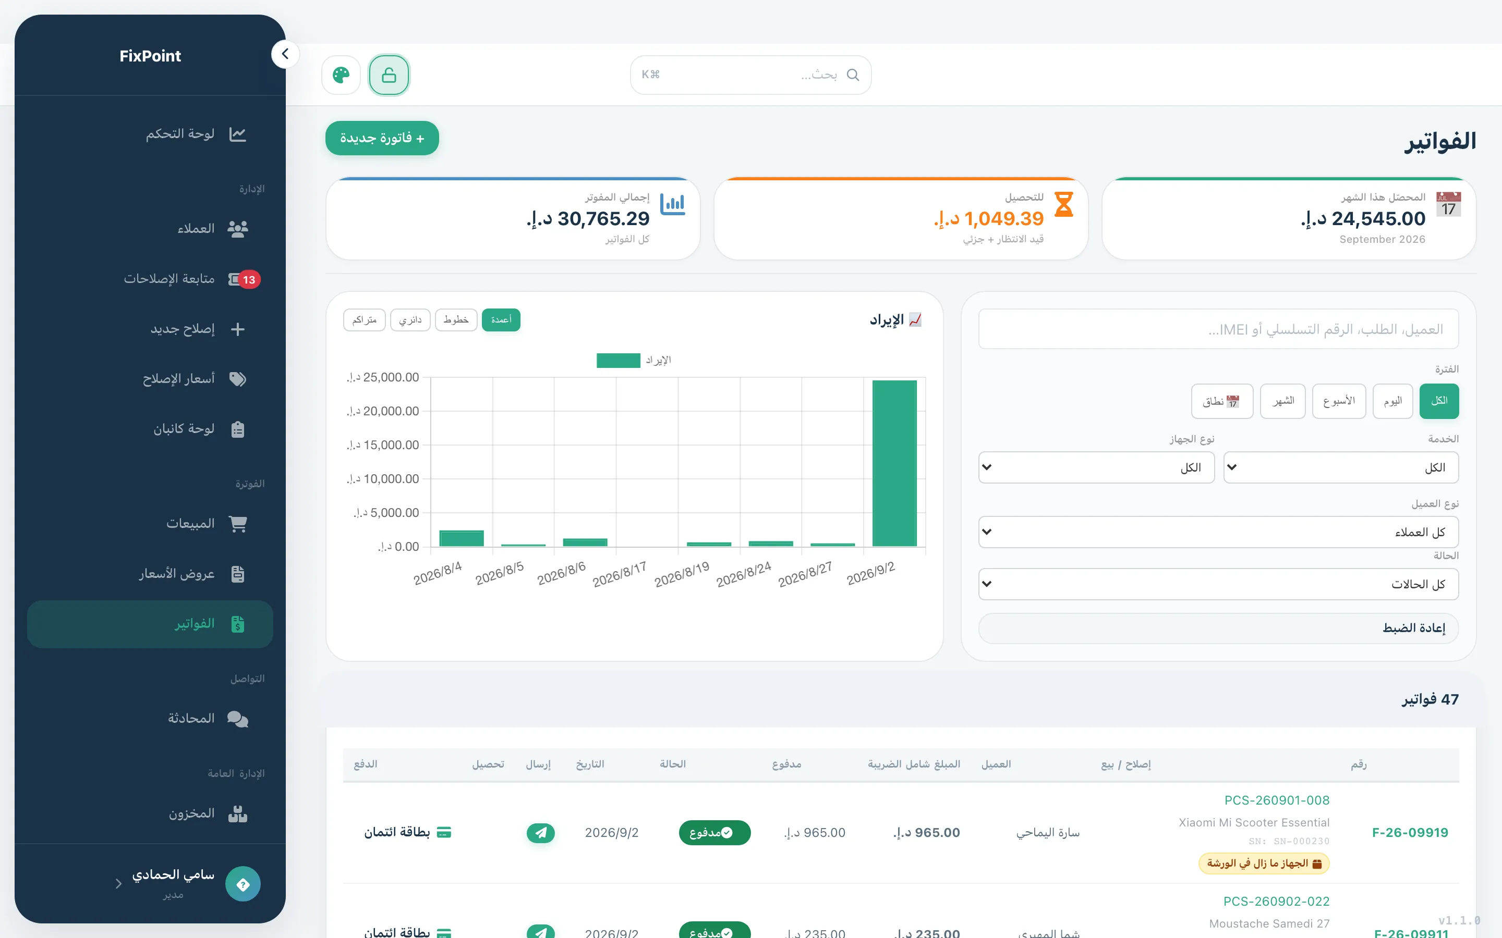Switch chart to متراكم cumulative view

pyautogui.click(x=365, y=320)
